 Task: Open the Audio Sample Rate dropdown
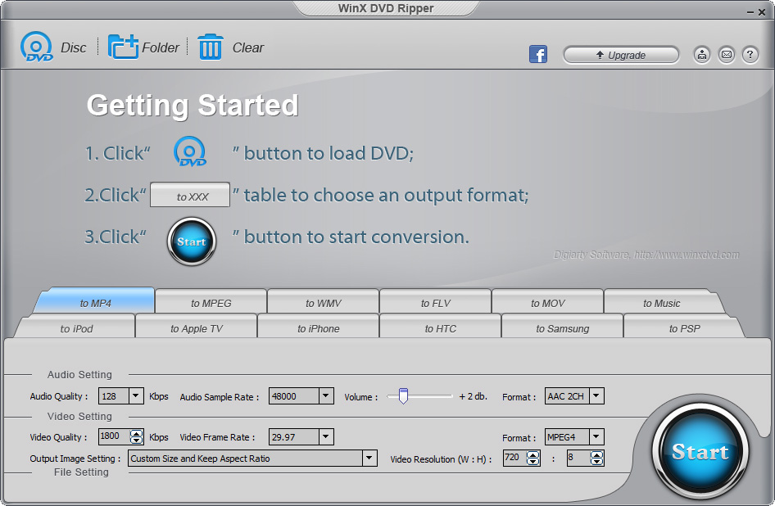(x=326, y=396)
